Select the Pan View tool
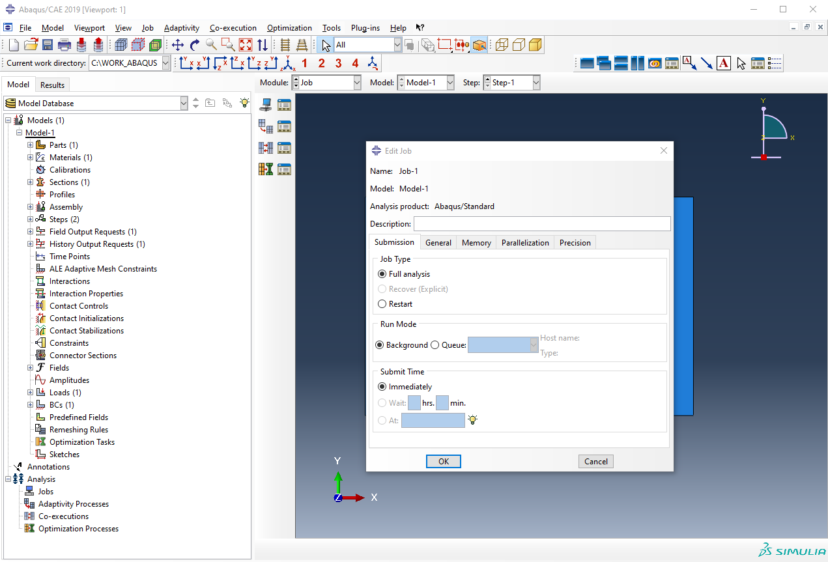 178,45
